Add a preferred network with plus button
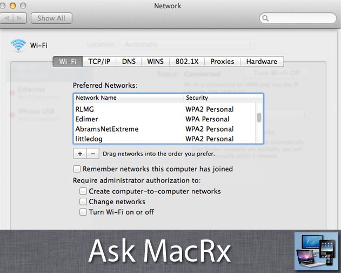This screenshot has height=273, width=341. [80, 153]
